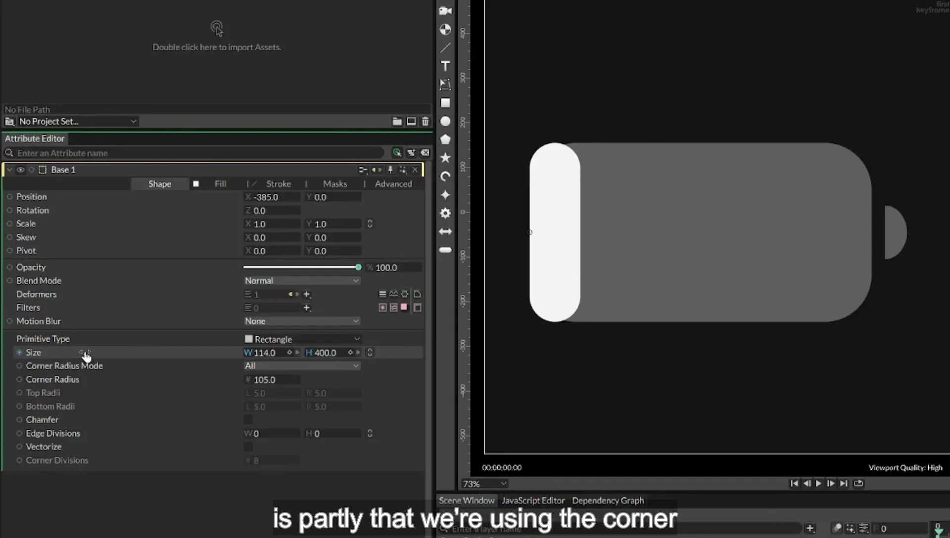950x538 pixels.
Task: Click the add Deformer plus button
Action: pyautogui.click(x=307, y=294)
